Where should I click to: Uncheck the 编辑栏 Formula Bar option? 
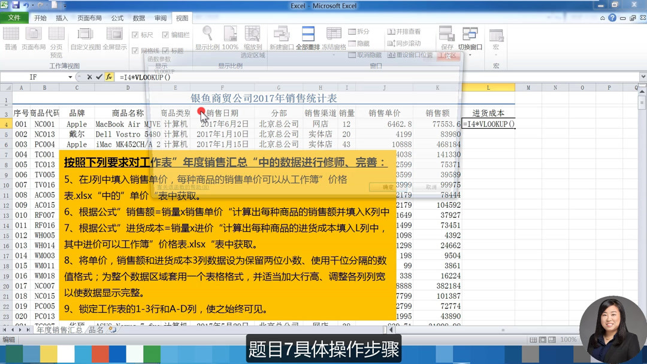tap(165, 35)
